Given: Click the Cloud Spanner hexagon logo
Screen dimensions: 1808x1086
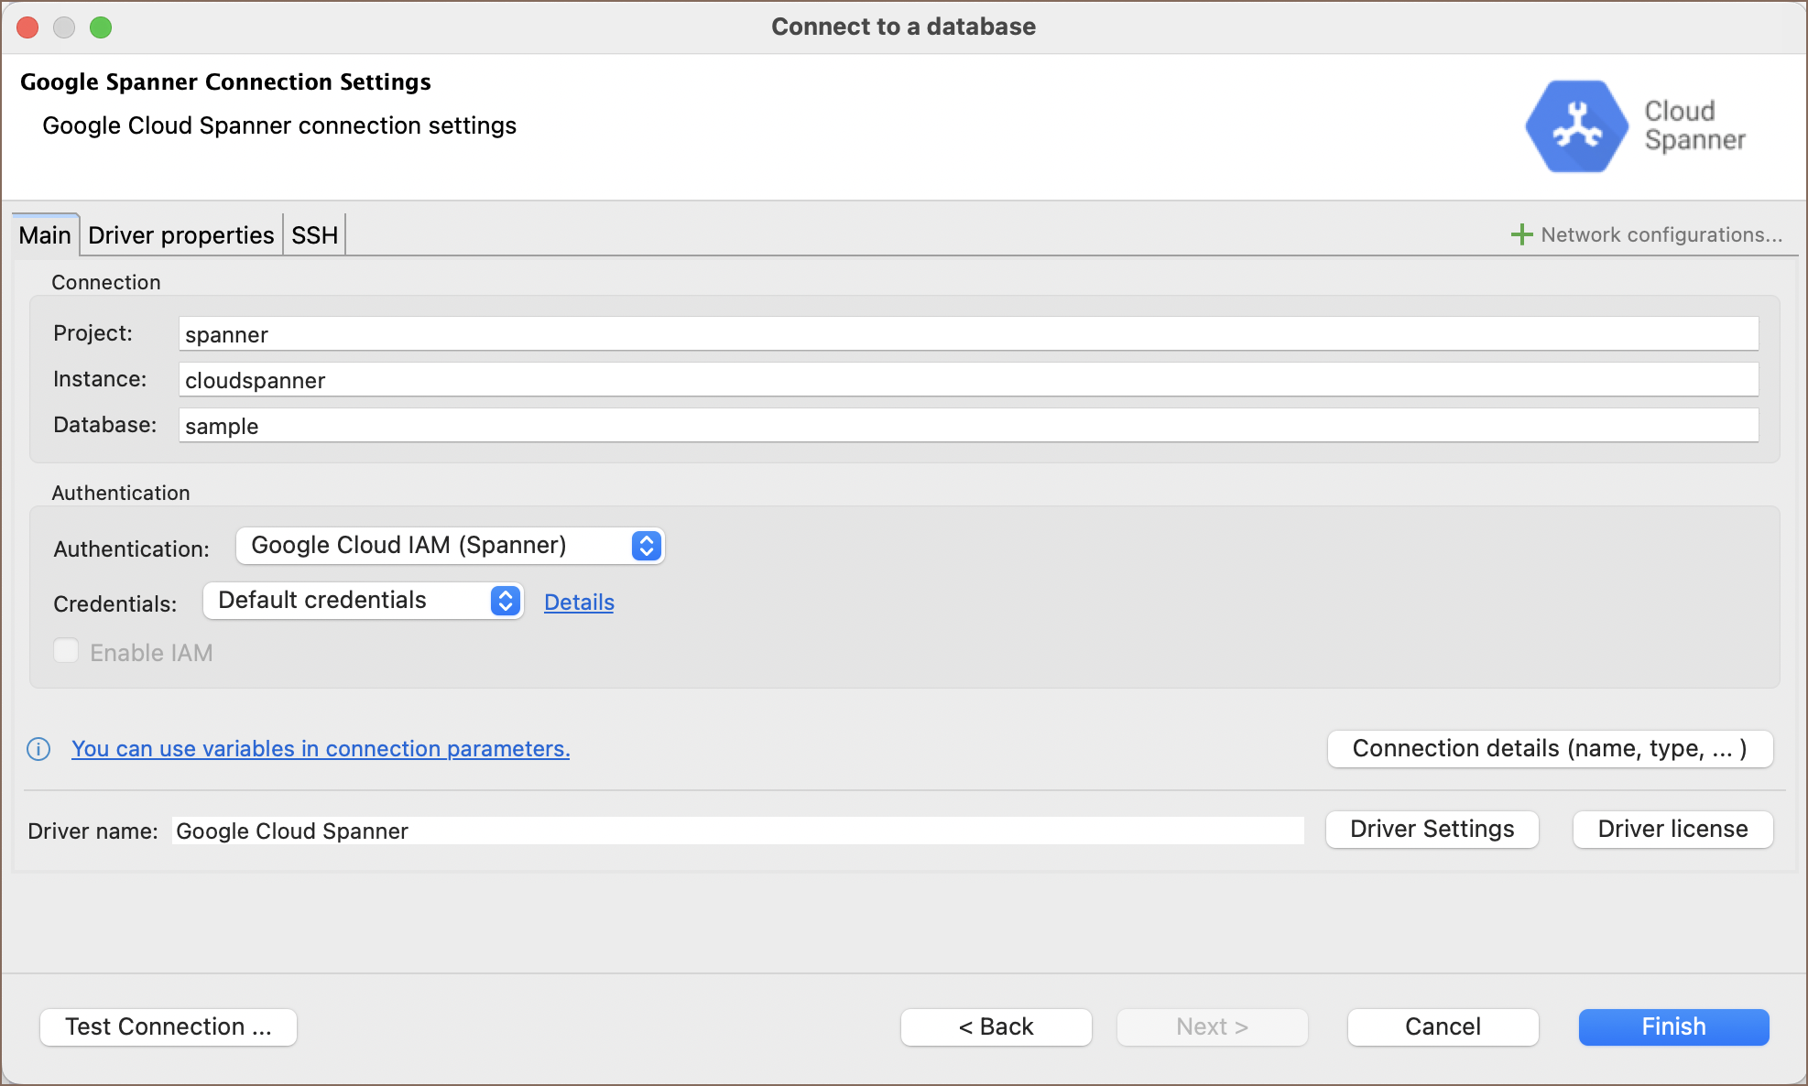Looking at the screenshot, I should pos(1575,125).
